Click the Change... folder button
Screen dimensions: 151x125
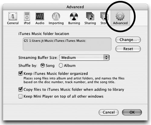[128, 40]
